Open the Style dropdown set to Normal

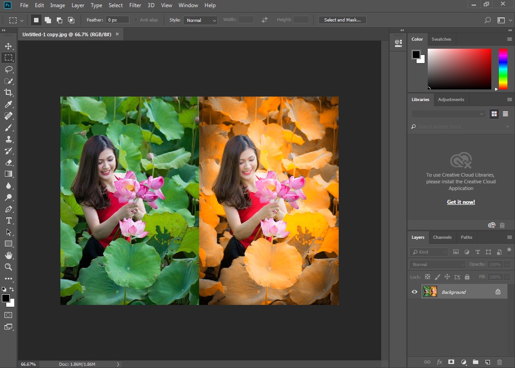[x=200, y=20]
